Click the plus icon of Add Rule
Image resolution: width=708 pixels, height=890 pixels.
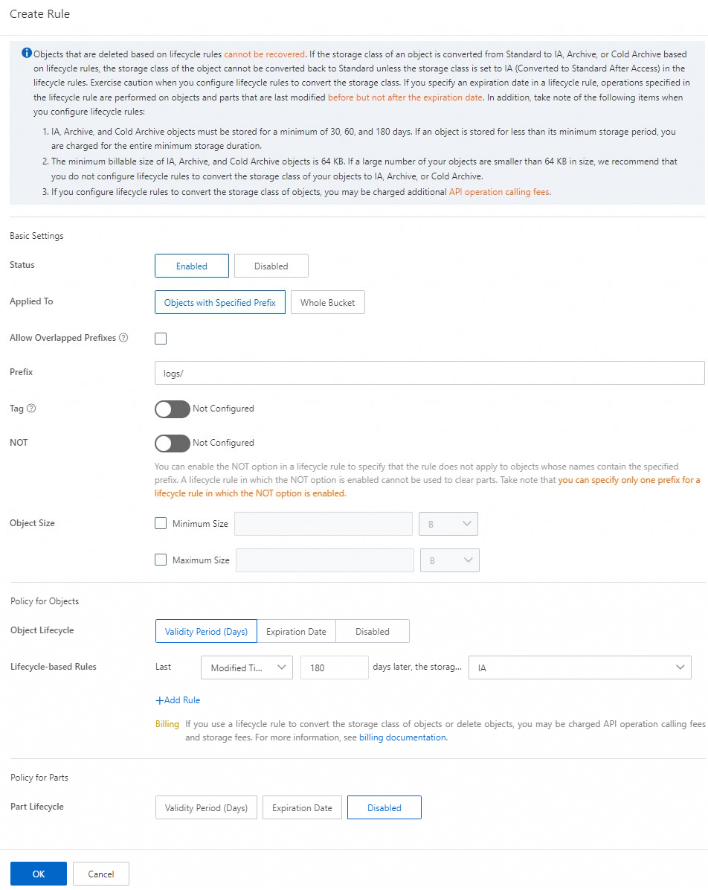(x=159, y=700)
